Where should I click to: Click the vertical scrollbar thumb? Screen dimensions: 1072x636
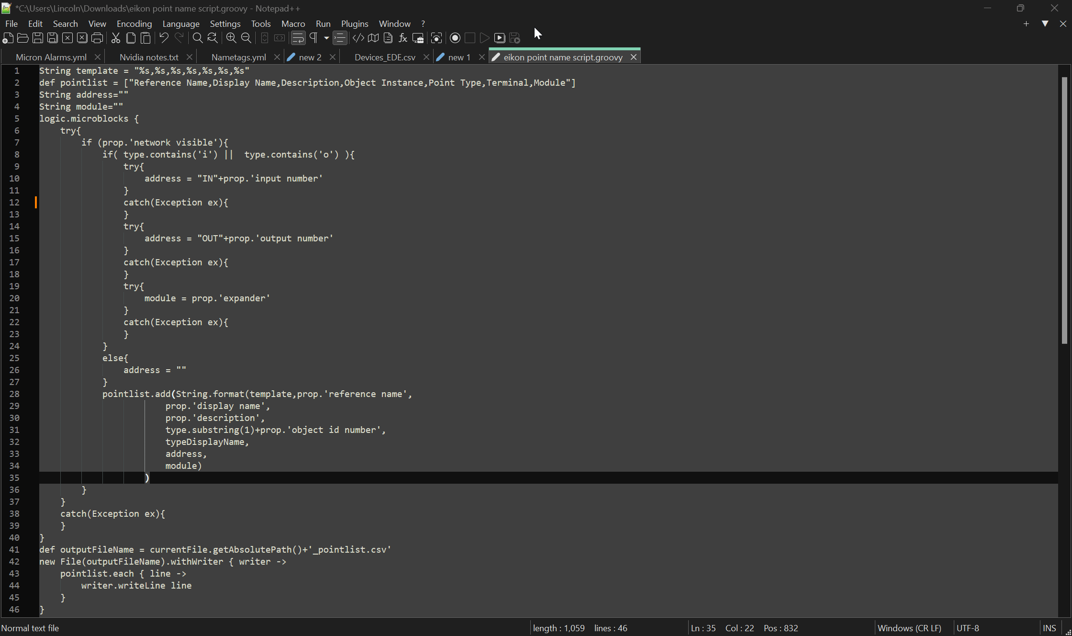tap(1064, 211)
